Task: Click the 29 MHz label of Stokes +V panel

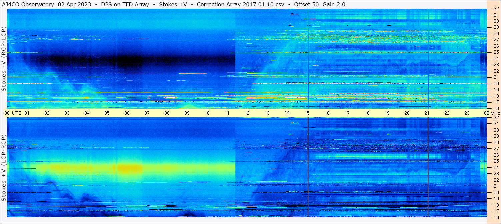Action: pyautogui.click(x=496, y=136)
